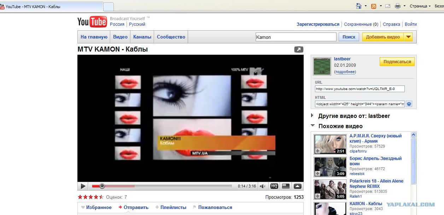Open the Polarkreis 18 video thumbnail
The width and height of the screenshot is (444, 215).
coord(330,189)
